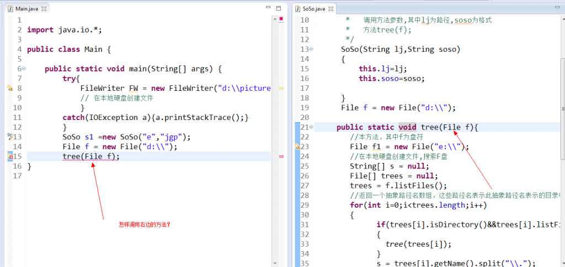Click 'String[] s = null;' line
This screenshot has height=267, width=565.
[390, 166]
